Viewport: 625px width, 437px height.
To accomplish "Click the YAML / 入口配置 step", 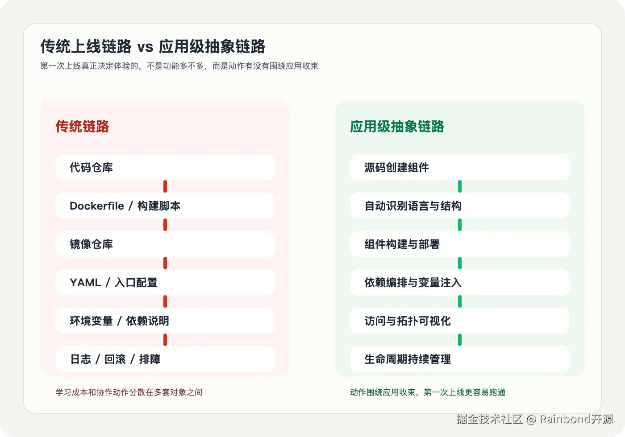I will pos(164,283).
